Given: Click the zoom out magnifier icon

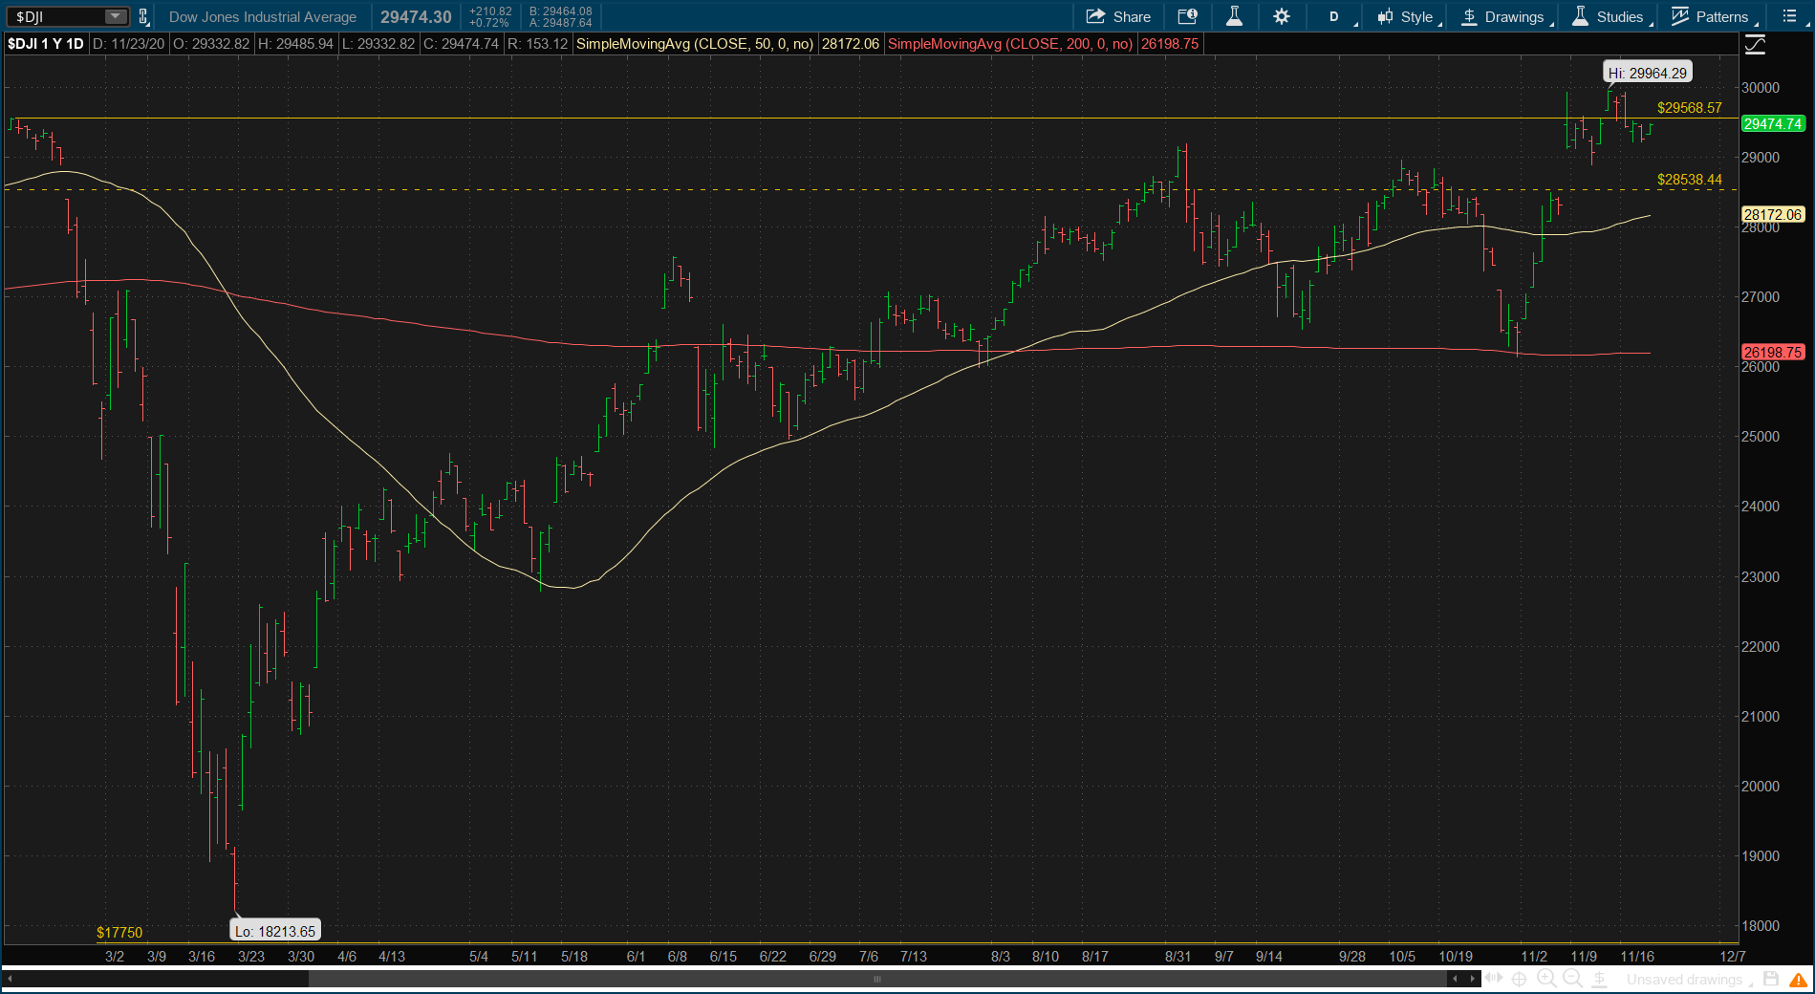Looking at the screenshot, I should pyautogui.click(x=1572, y=979).
